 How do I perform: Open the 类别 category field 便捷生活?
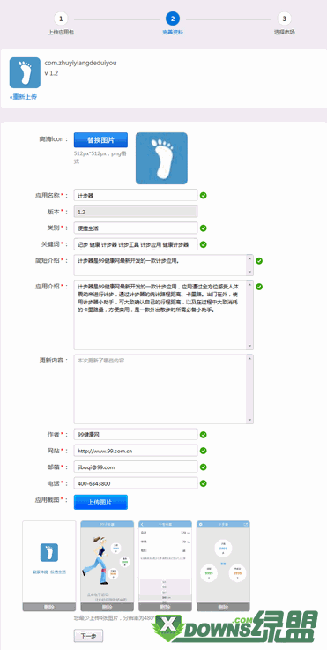[x=136, y=228]
